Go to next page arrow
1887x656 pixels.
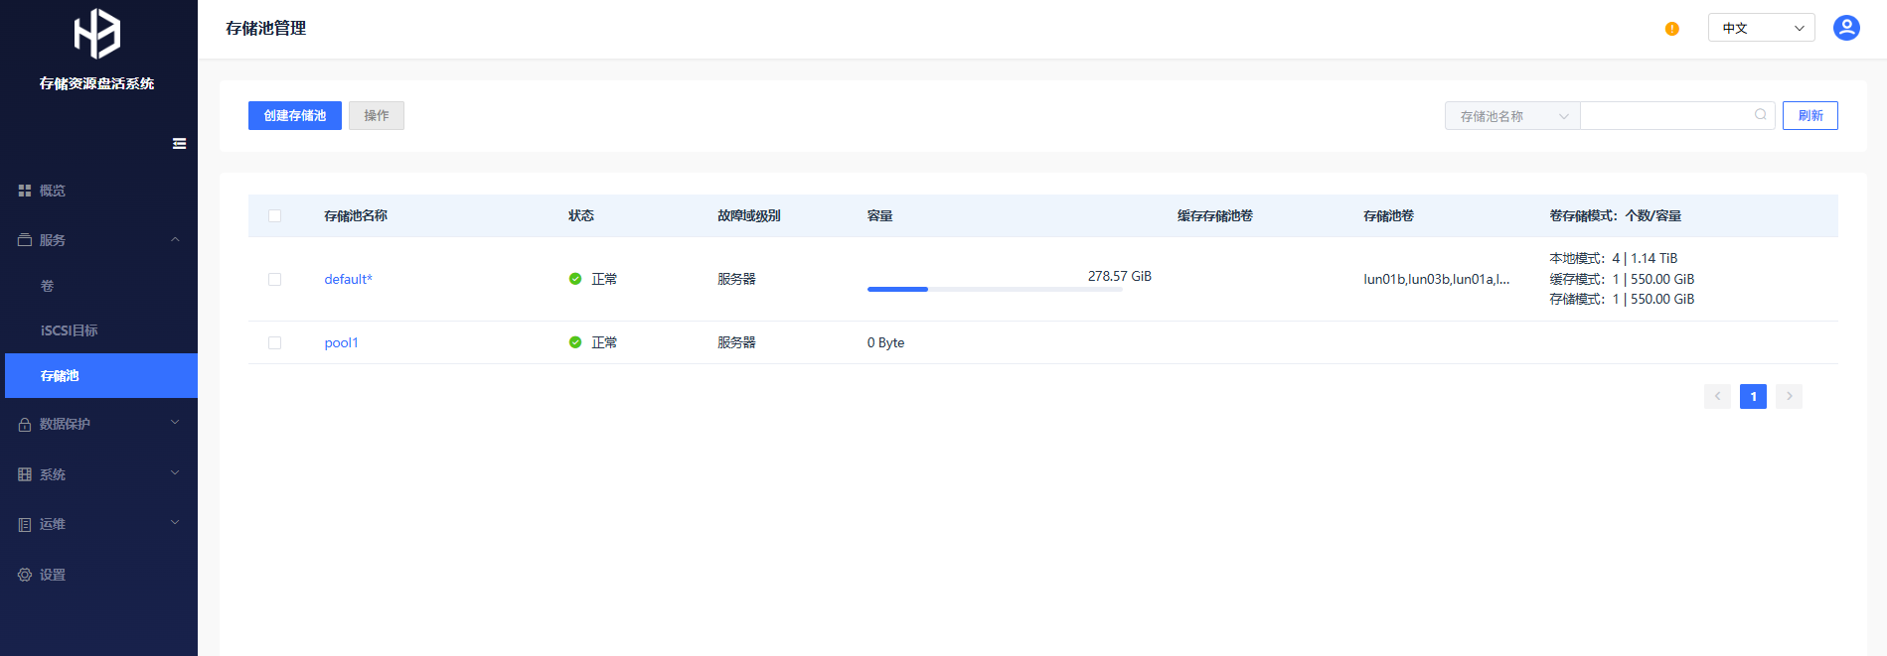pos(1789,396)
